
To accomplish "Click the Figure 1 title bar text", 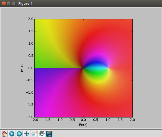I will point(25,4).
